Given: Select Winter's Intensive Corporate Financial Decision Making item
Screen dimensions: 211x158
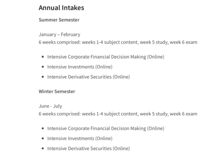Looking at the screenshot, I should 105,128.
